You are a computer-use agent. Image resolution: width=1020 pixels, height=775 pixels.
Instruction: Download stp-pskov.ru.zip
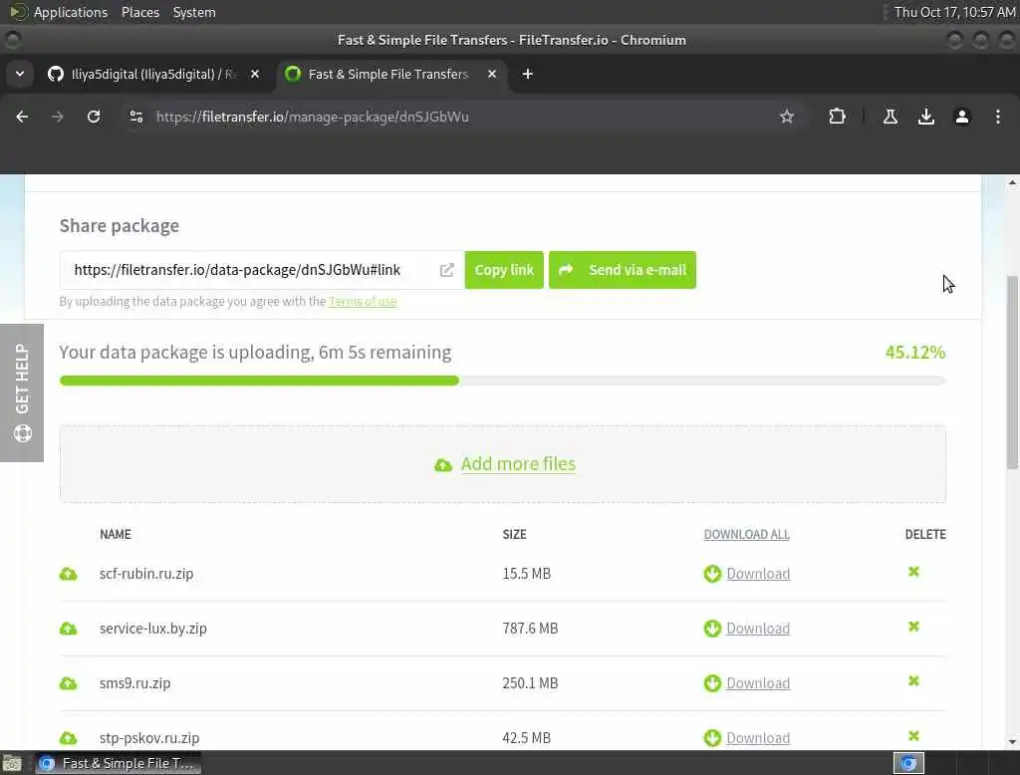[758, 737]
